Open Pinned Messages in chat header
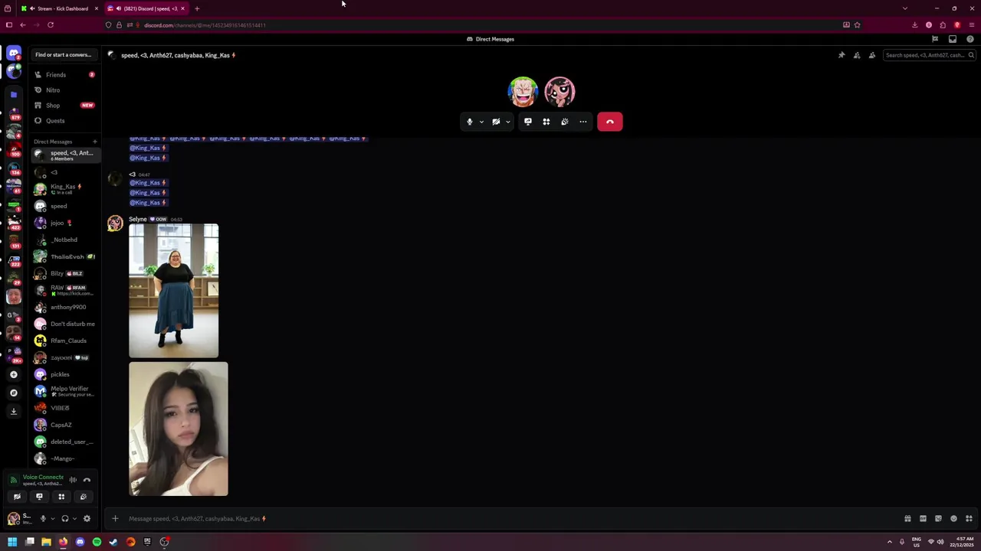The width and height of the screenshot is (981, 551). point(842,55)
